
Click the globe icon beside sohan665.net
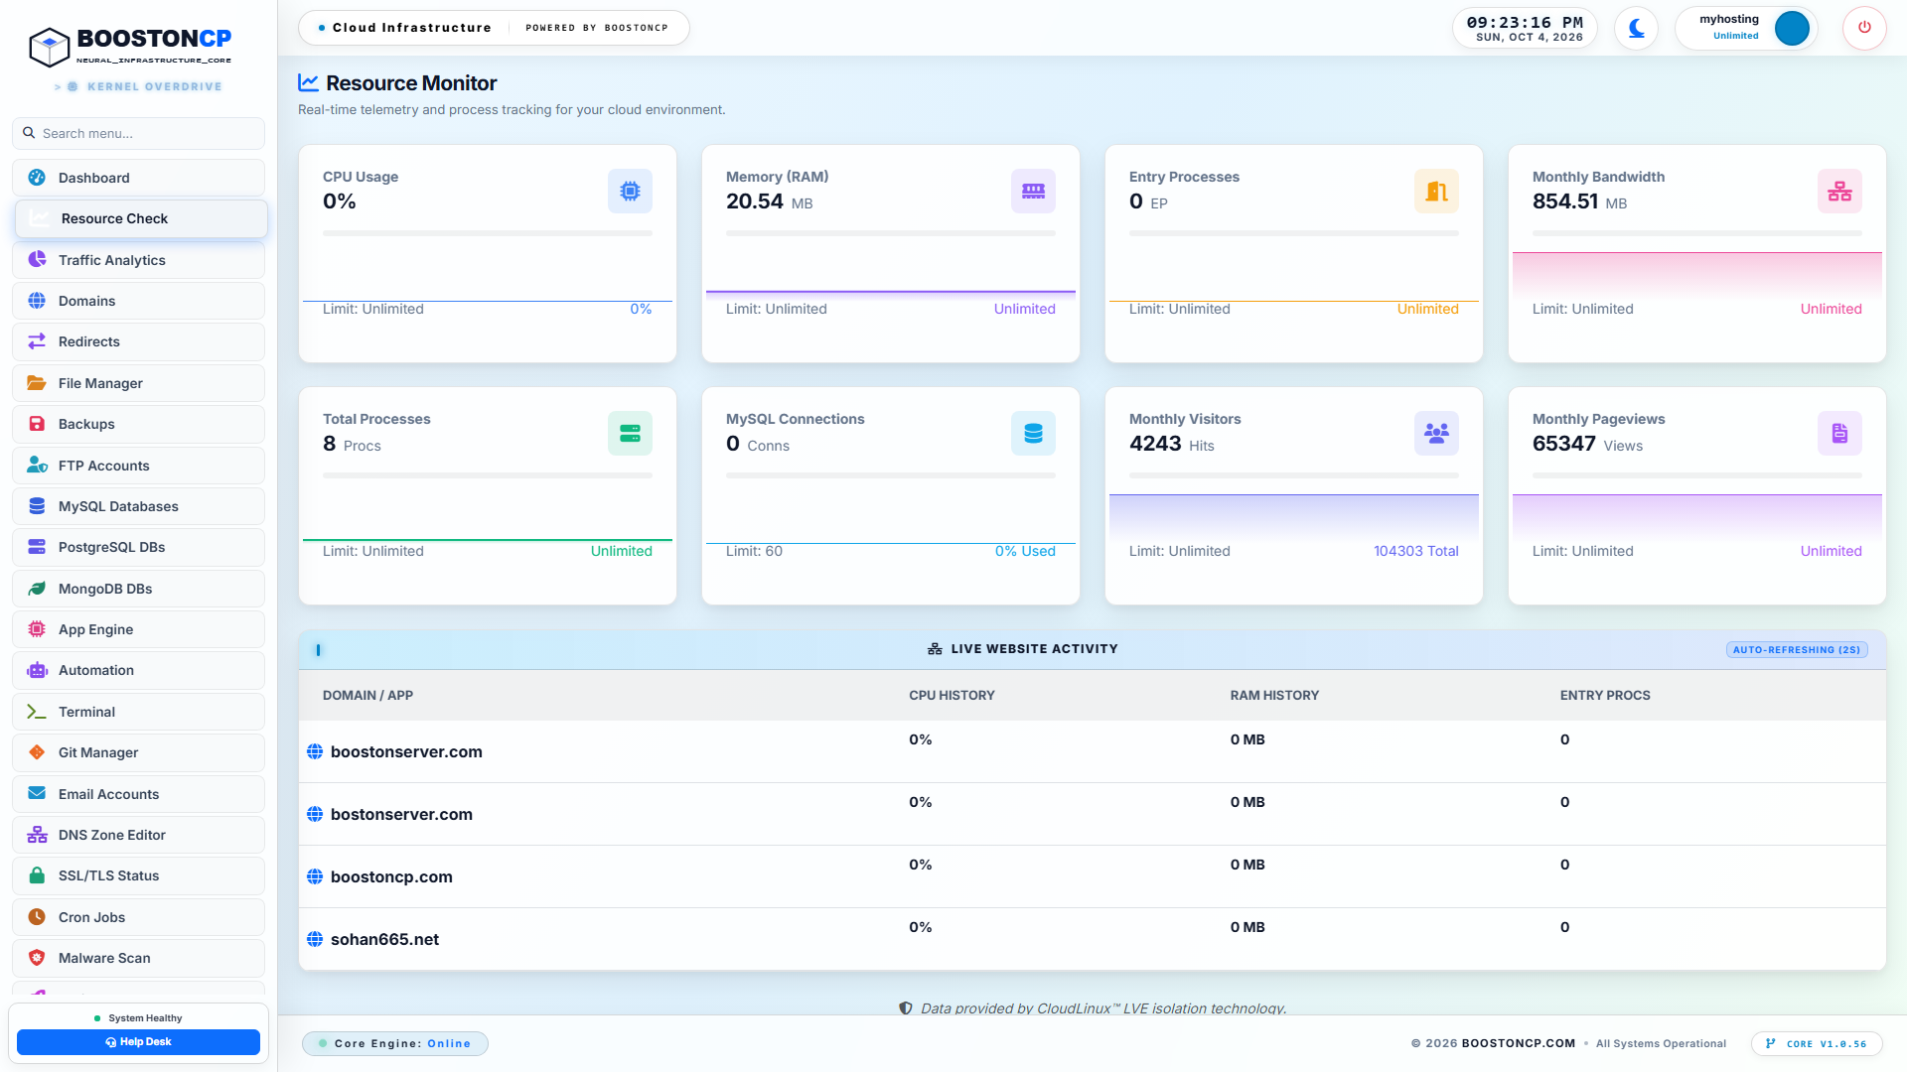tap(315, 939)
